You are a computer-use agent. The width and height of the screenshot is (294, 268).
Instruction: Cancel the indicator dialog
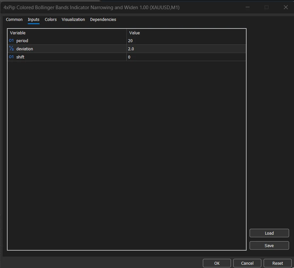(247, 263)
